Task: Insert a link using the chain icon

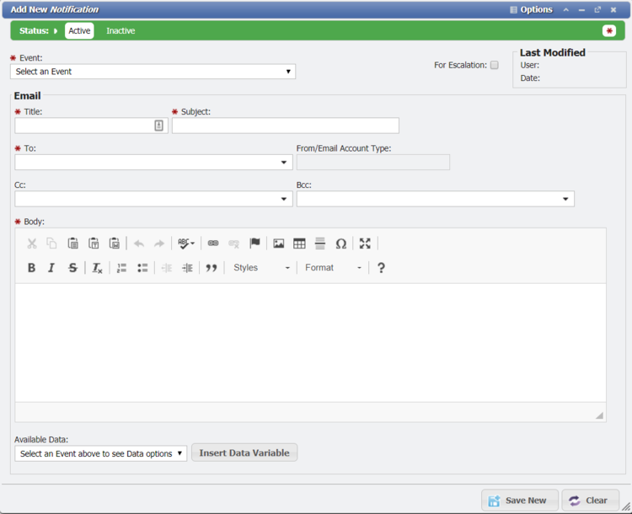Action: tap(213, 244)
